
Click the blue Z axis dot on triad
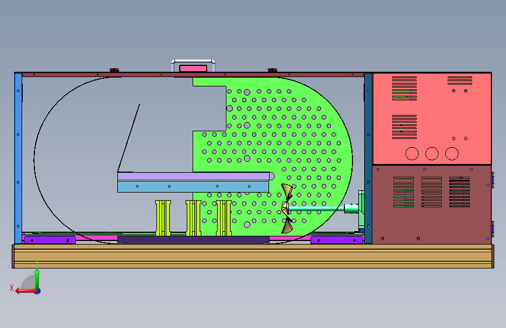(x=38, y=291)
